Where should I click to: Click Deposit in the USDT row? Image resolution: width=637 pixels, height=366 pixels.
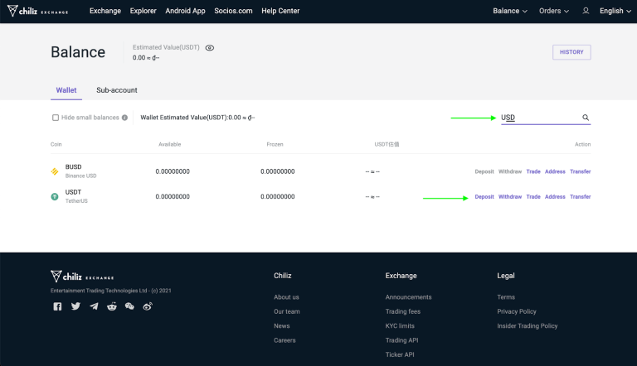coord(484,197)
